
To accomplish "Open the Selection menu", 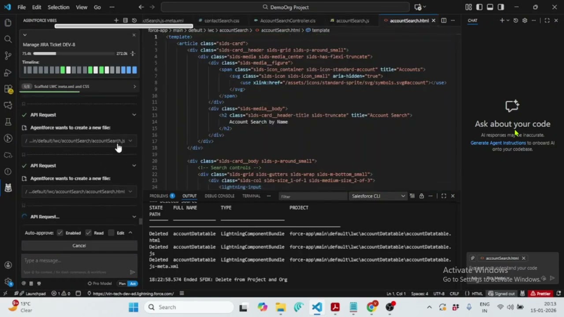I will [58, 7].
